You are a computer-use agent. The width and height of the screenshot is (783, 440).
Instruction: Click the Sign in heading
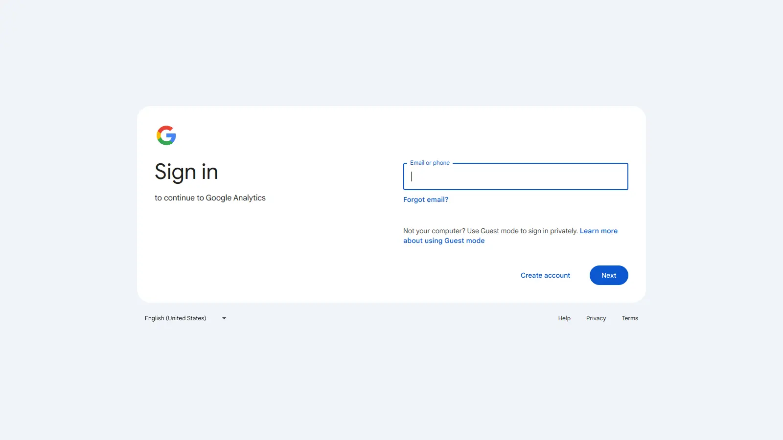click(186, 172)
